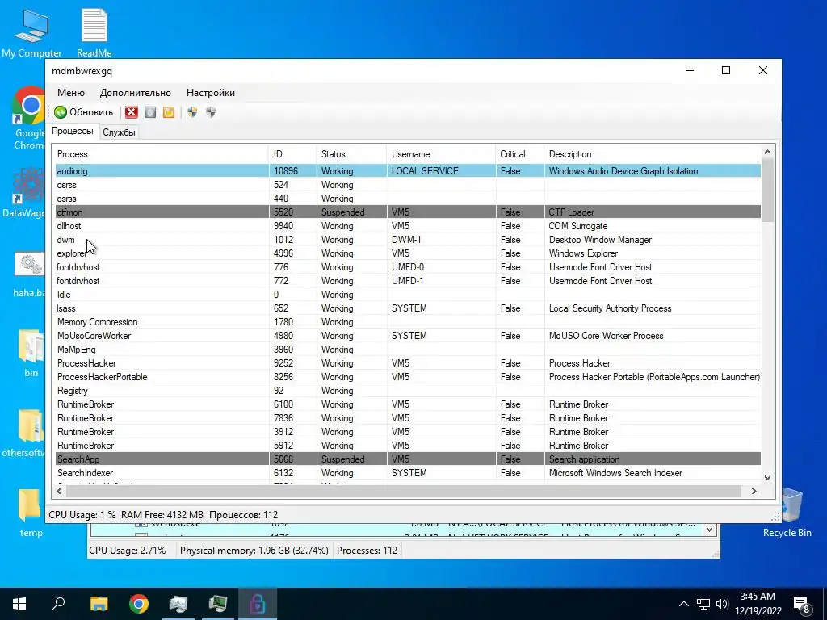This screenshot has height=620, width=827.
Task: Select the ProcessHacker process row
Action: click(x=408, y=362)
